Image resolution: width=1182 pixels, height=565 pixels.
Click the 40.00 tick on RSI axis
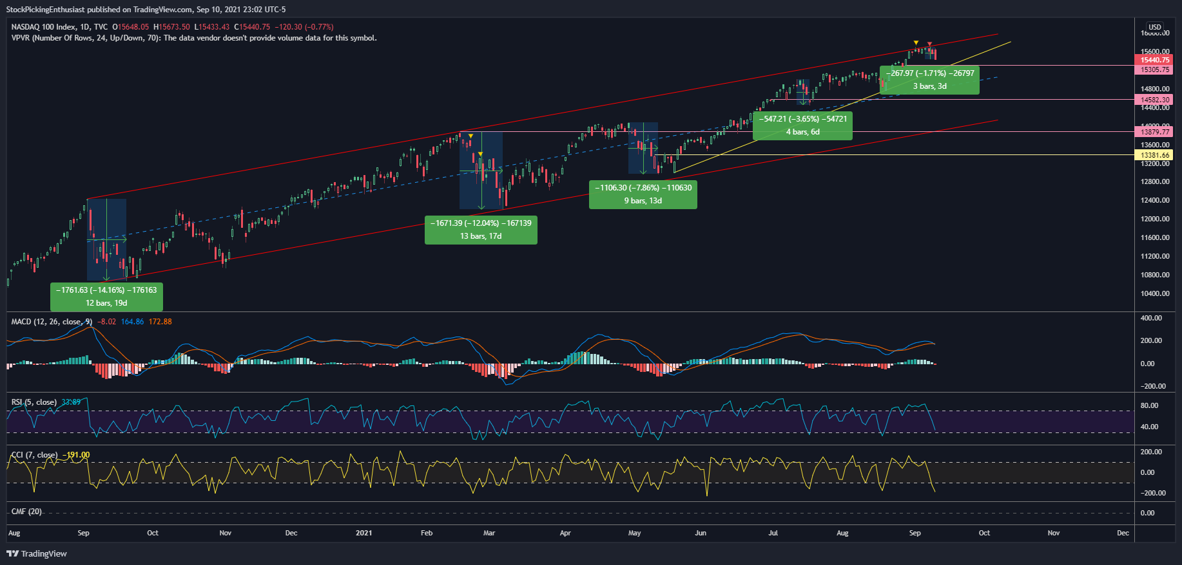pyautogui.click(x=1149, y=427)
